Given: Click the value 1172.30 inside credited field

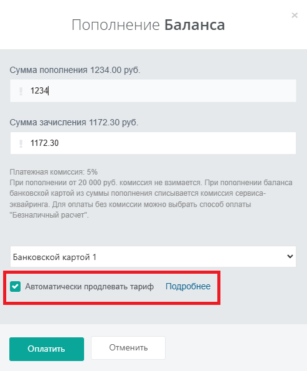Looking at the screenshot, I should click(x=44, y=143).
